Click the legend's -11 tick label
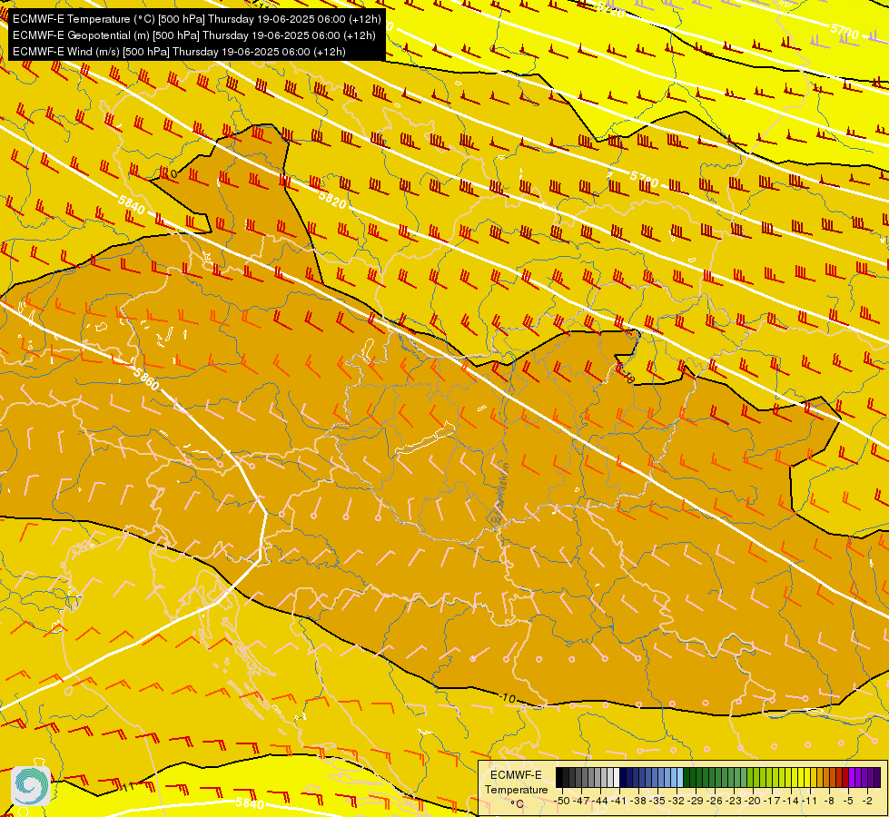Image resolution: width=889 pixels, height=817 pixels. (x=810, y=801)
